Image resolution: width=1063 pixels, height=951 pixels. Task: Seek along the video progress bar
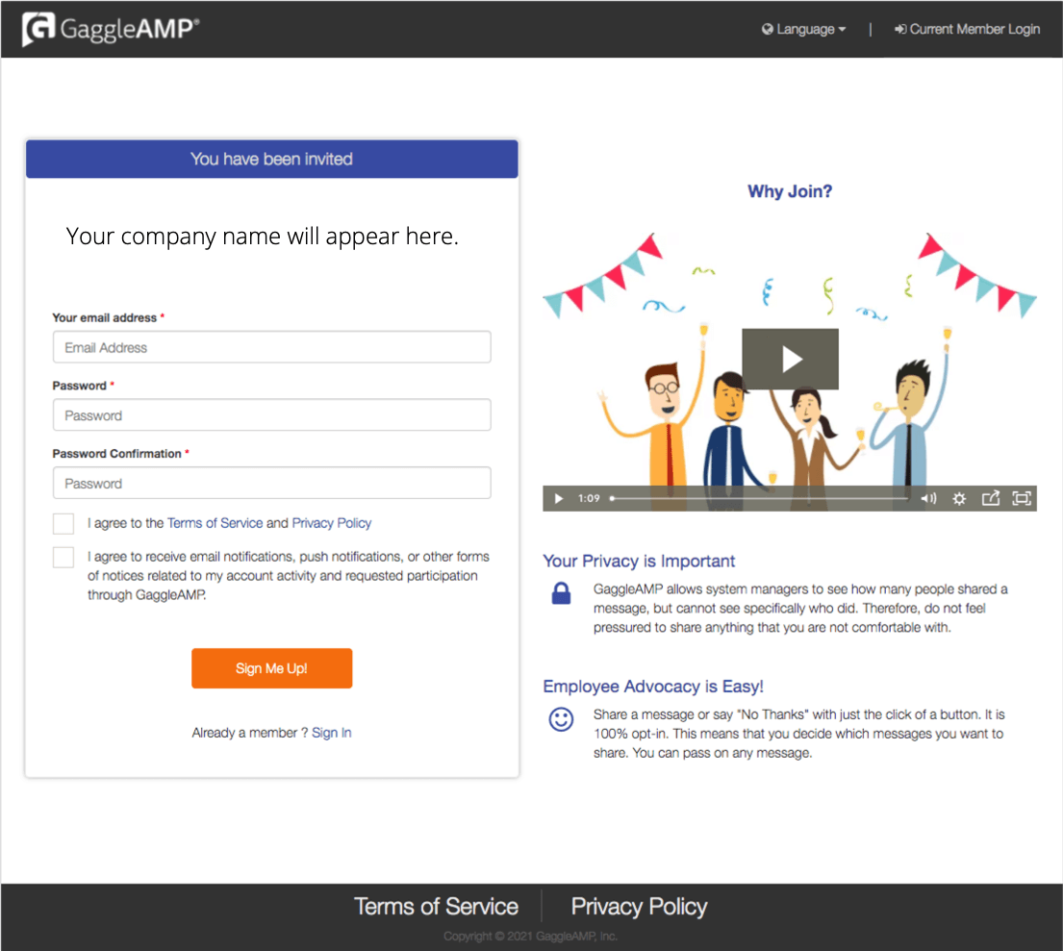[x=759, y=499]
